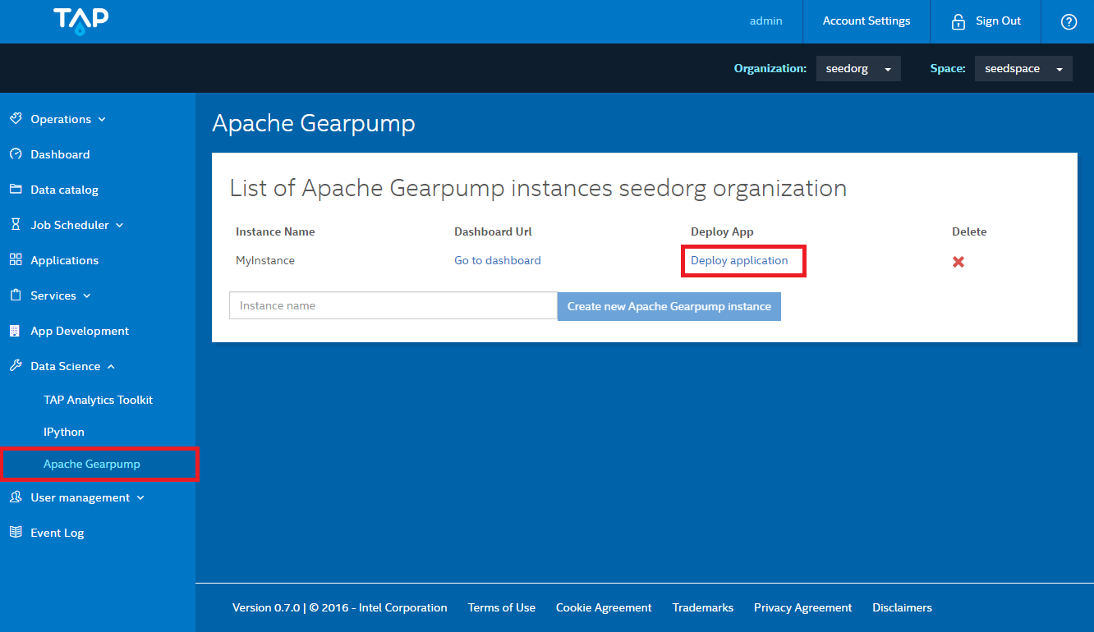Click the MyInstance name cell

coord(265,260)
